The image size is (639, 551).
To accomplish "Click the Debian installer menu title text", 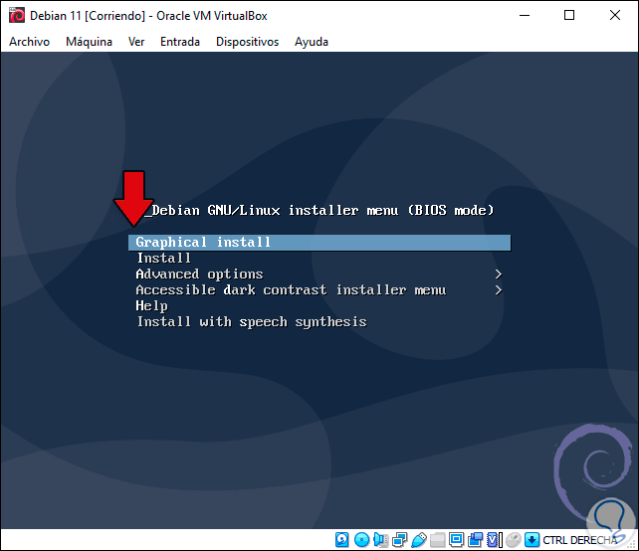I will pyautogui.click(x=322, y=210).
